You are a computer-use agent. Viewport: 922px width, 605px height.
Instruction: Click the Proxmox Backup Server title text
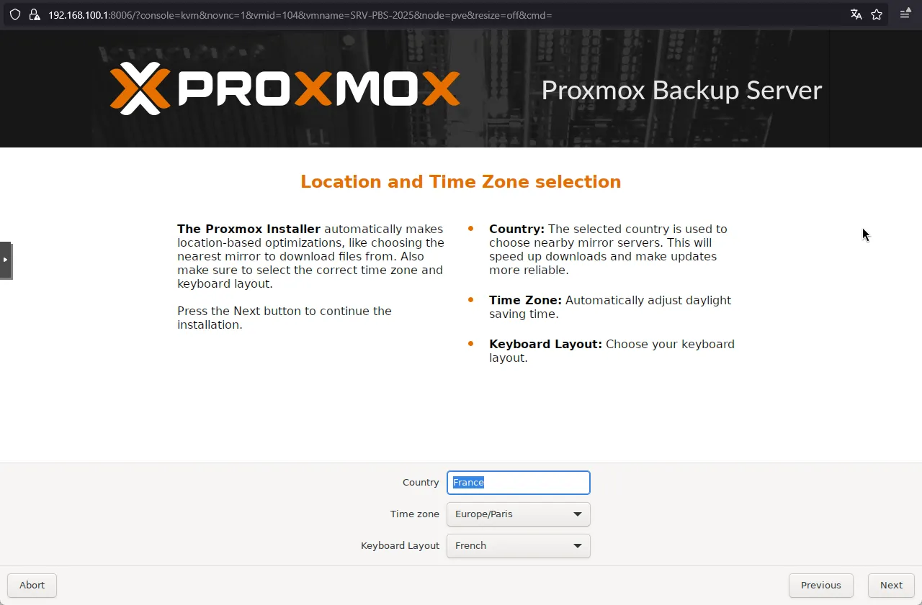coord(681,90)
